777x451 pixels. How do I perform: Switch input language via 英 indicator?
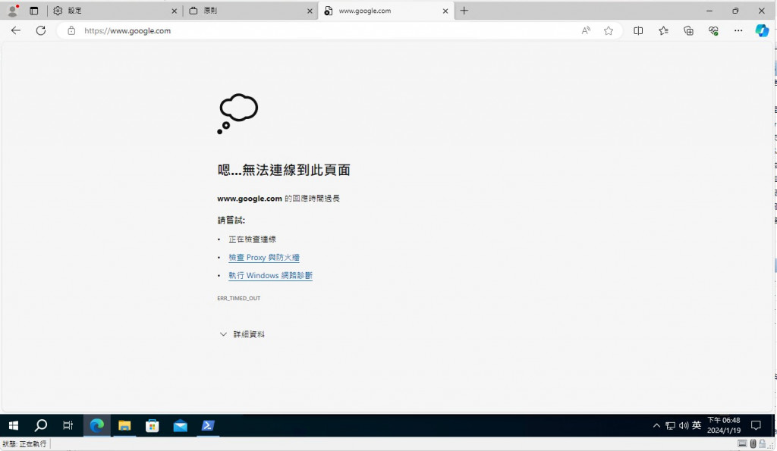coord(697,425)
